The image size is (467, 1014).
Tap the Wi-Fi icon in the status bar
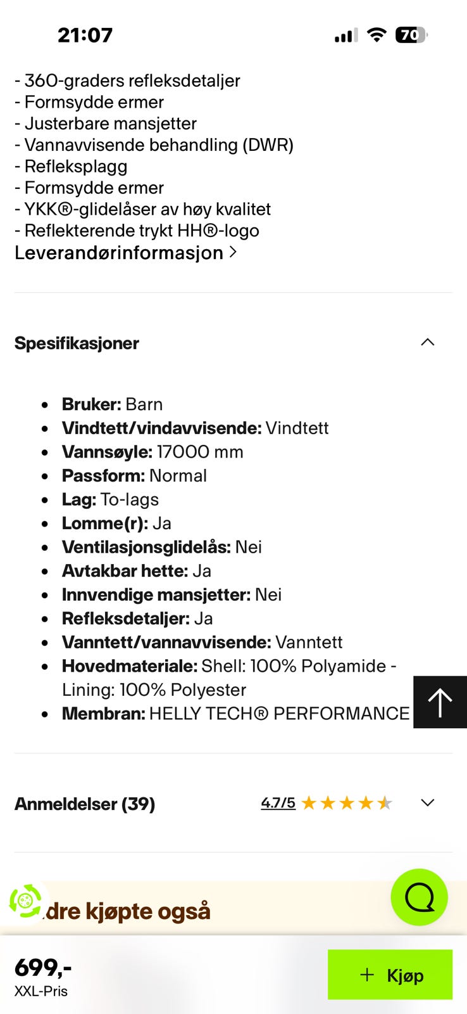377,35
